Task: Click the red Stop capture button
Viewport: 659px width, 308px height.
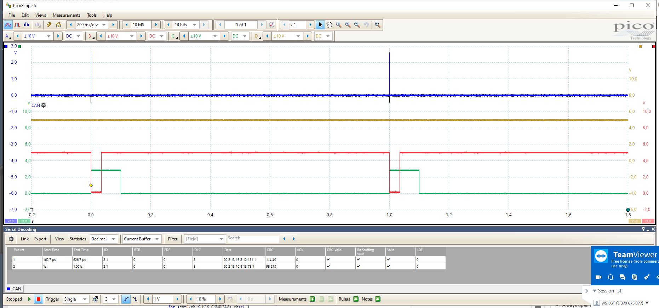Action: pos(39,299)
